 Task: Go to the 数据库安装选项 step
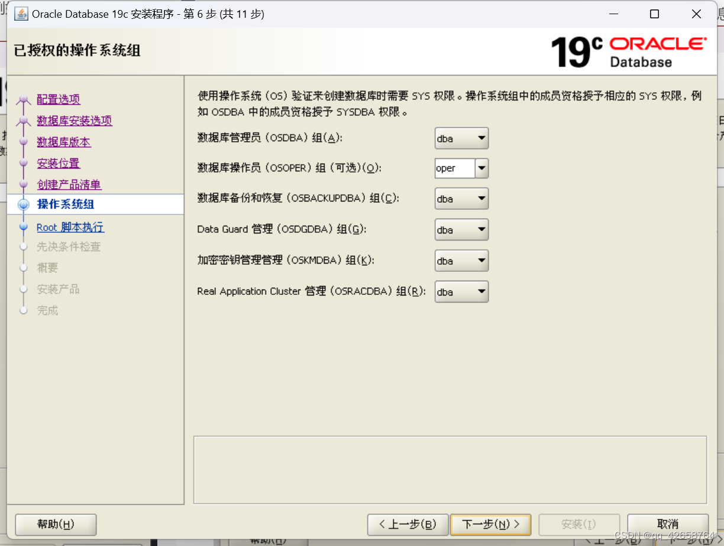coord(75,121)
